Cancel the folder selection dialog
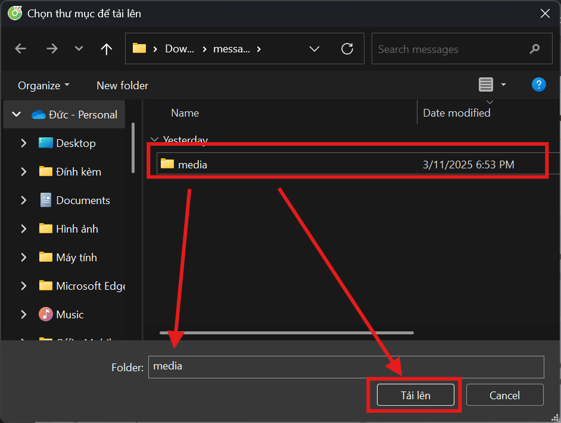Screen dimensions: 561x423 coord(504,395)
